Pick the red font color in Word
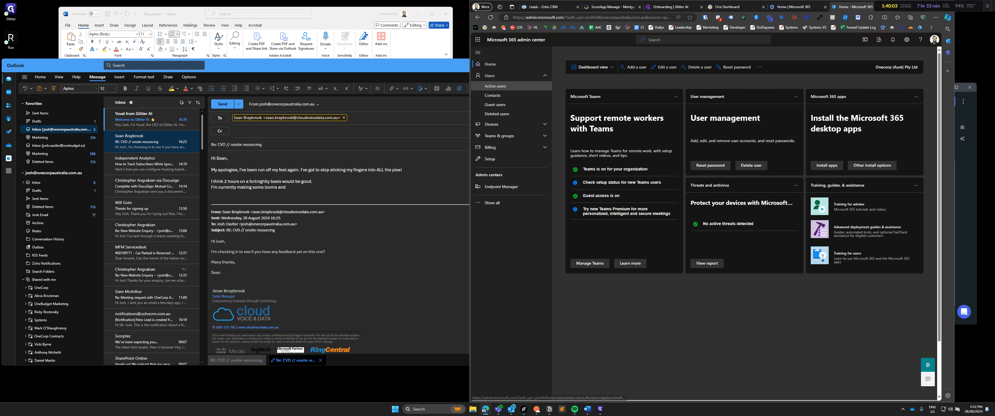The image size is (995, 416). pos(116,49)
